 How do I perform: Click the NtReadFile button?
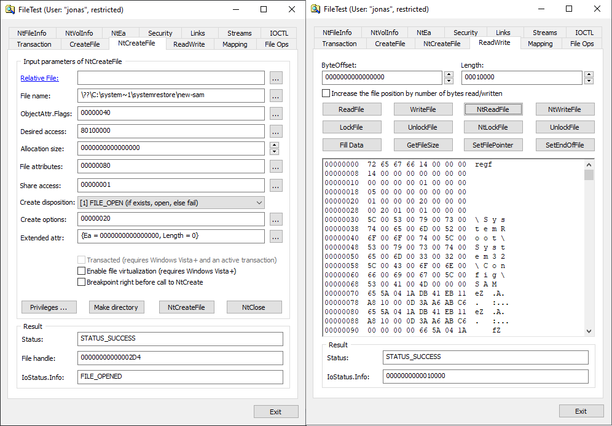(x=493, y=109)
